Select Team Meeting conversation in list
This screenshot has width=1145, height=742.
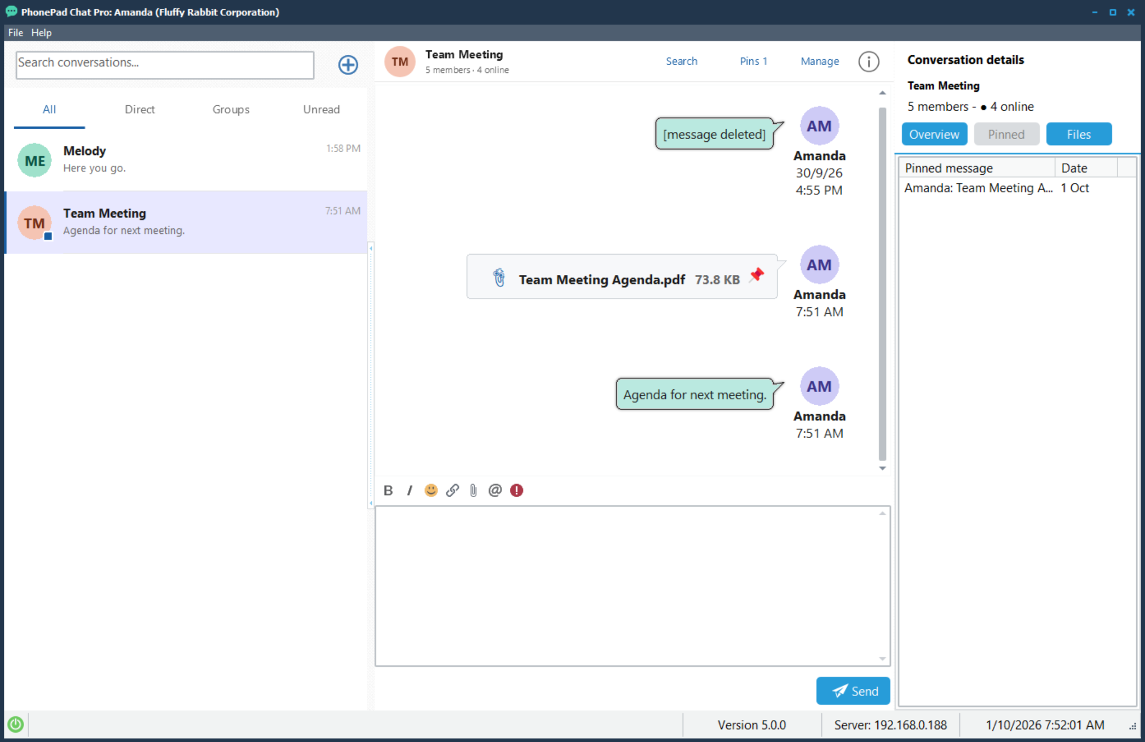coord(186,222)
